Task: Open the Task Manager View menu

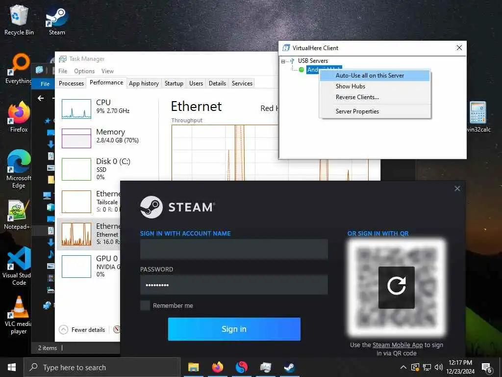Action: (x=107, y=71)
